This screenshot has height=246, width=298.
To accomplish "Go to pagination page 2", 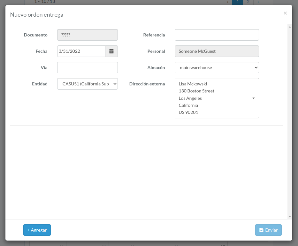I will click(248, 2).
